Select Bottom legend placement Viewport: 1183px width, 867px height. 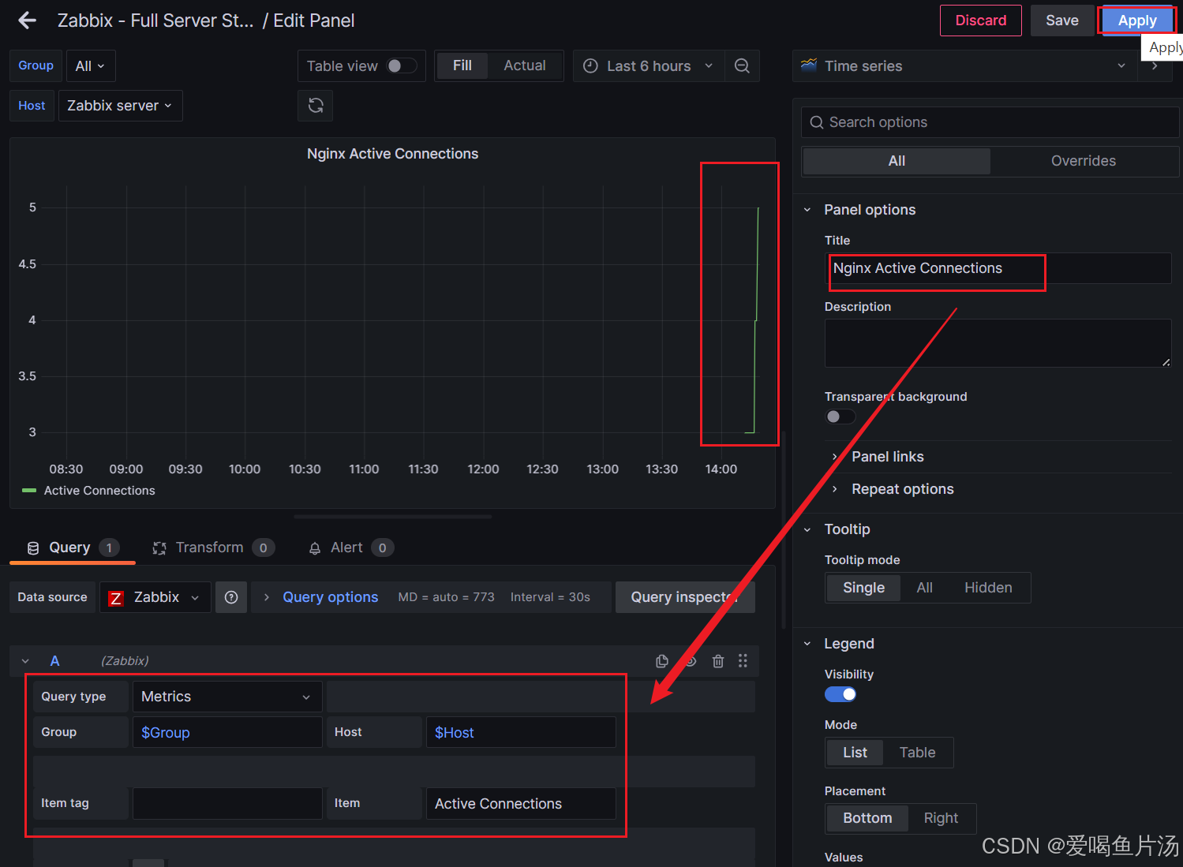tap(867, 818)
